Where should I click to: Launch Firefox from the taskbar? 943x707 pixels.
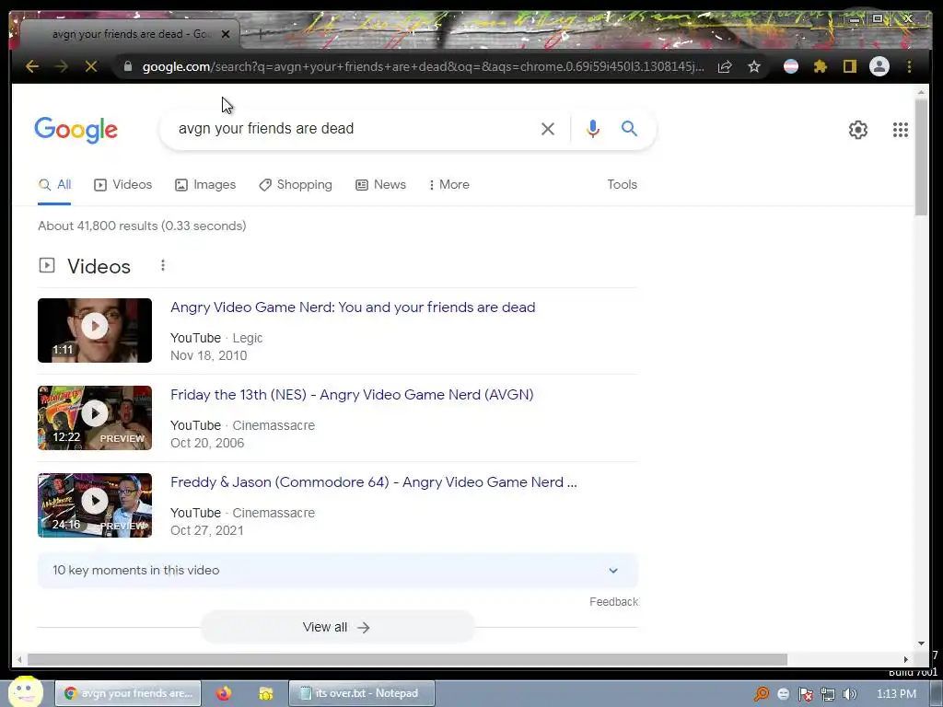[x=224, y=693]
